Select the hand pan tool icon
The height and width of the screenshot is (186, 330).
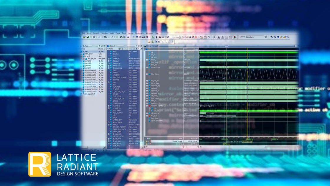209,37
